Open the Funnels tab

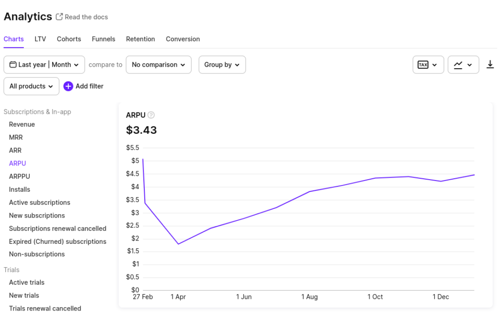[103, 39]
